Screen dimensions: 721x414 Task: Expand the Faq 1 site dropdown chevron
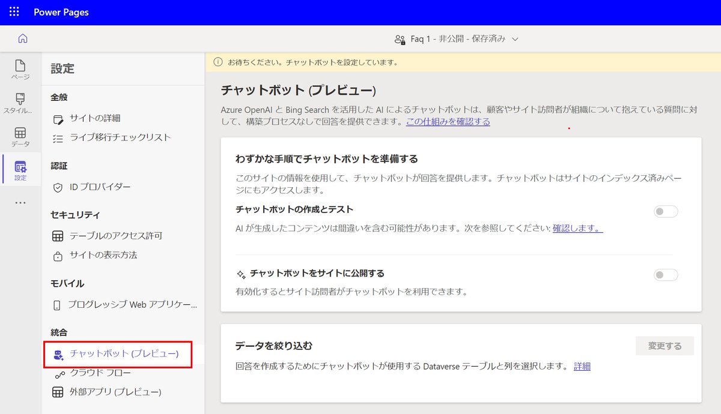[x=515, y=39]
